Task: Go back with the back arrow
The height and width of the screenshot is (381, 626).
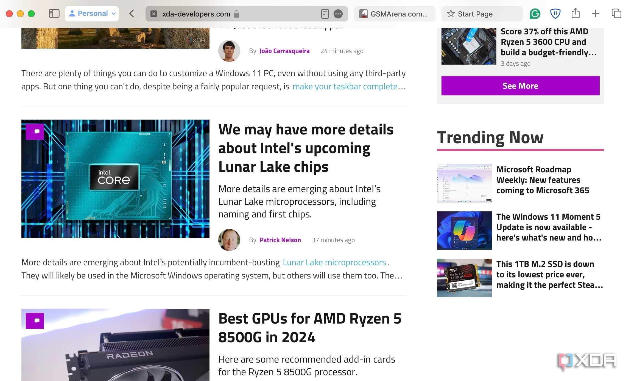Action: (132, 13)
